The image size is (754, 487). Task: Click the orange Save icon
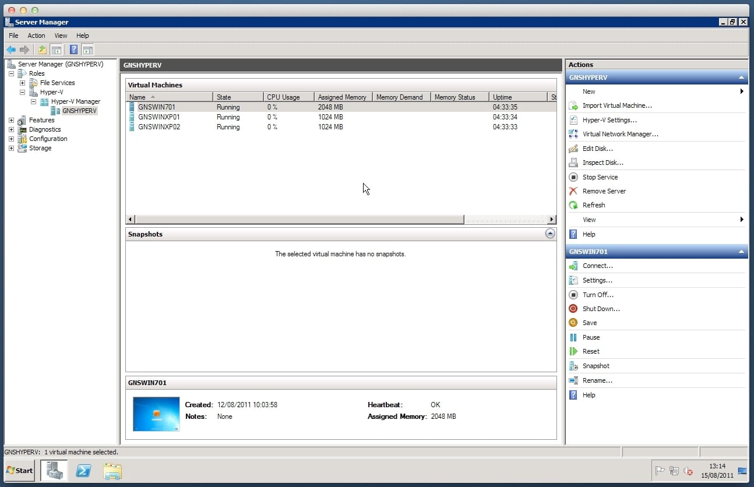point(573,323)
